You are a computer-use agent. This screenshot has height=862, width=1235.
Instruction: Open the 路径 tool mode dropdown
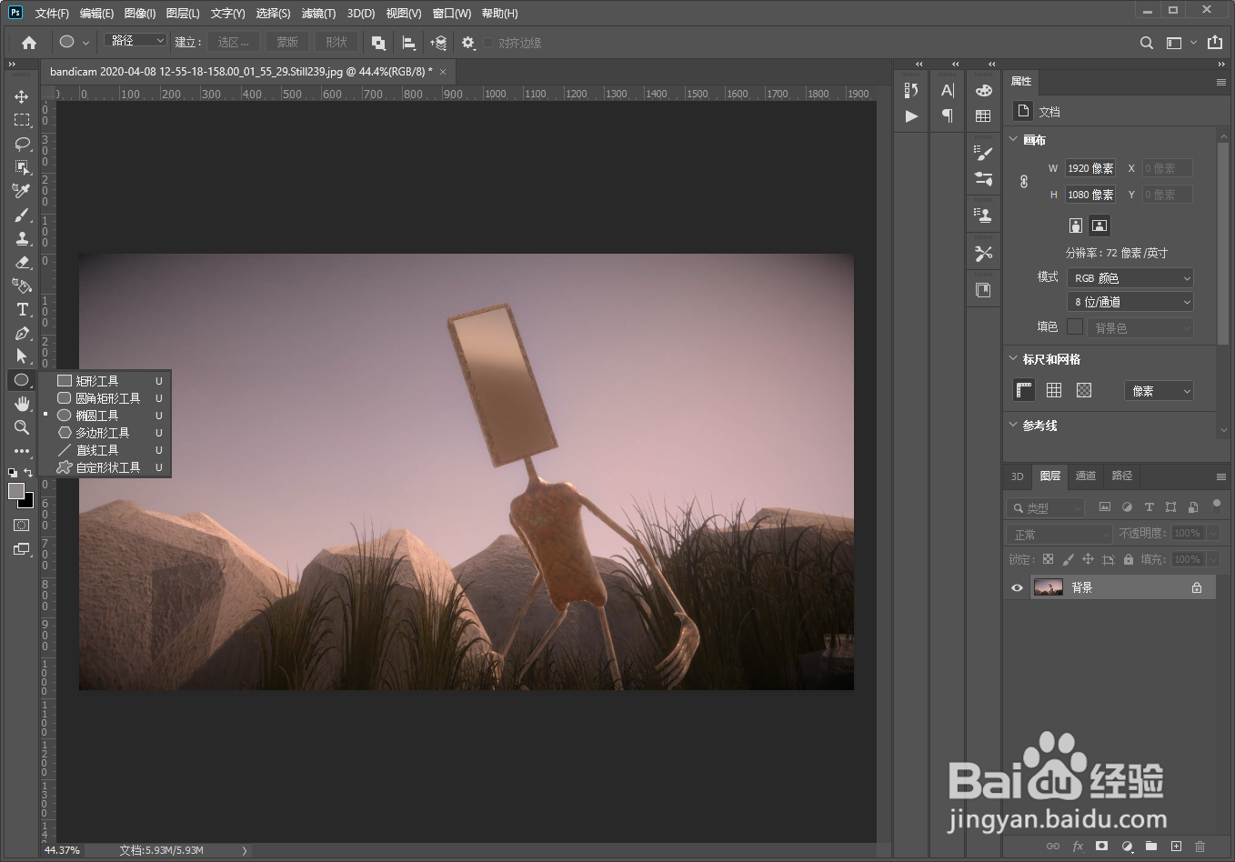(136, 41)
